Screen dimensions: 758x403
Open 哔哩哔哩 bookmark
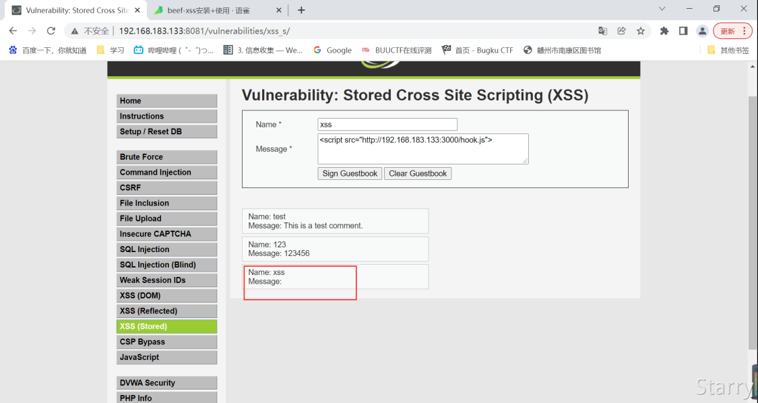174,50
